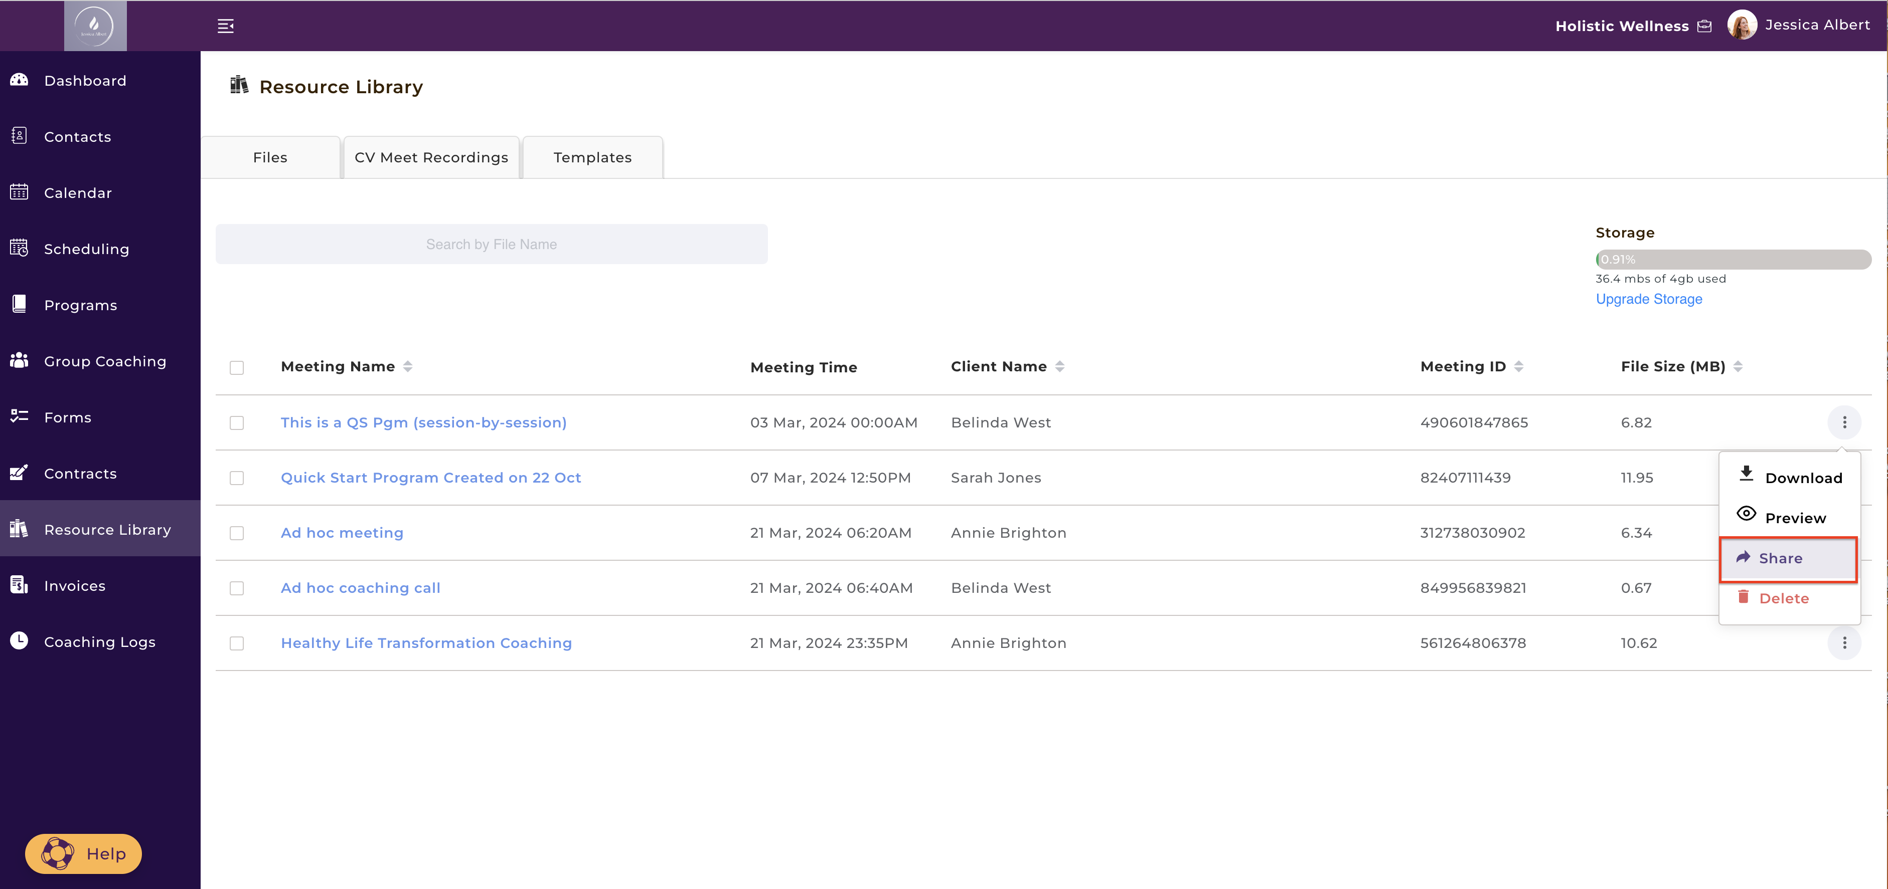Sort by Meeting ID arrows
This screenshot has width=1888, height=889.
coord(1519,366)
